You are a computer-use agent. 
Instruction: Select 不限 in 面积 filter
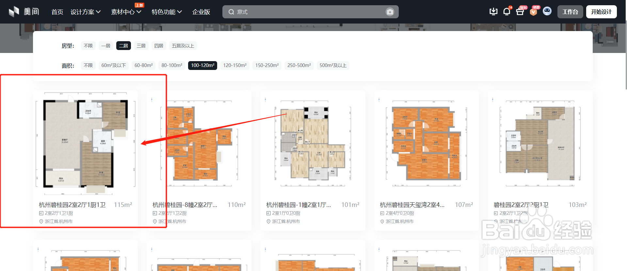[x=88, y=65]
